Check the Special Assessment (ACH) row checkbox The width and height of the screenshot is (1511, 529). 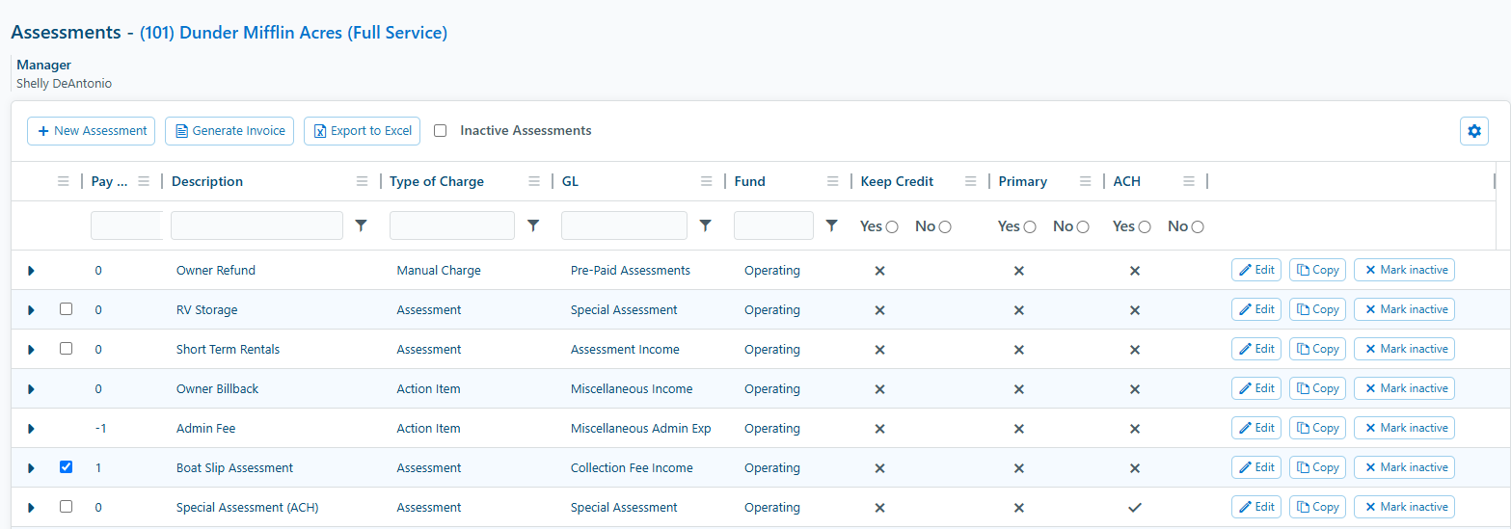pos(66,507)
